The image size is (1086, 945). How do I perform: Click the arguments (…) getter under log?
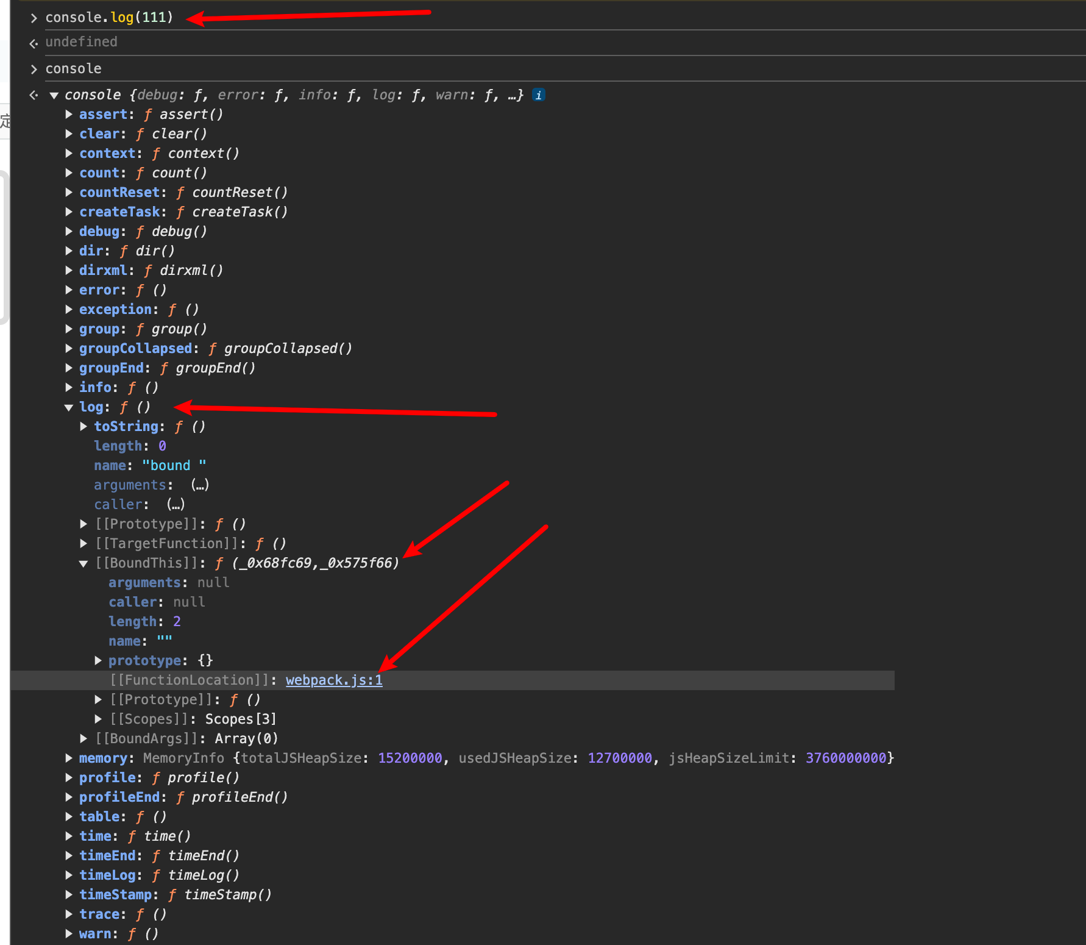[200, 485]
